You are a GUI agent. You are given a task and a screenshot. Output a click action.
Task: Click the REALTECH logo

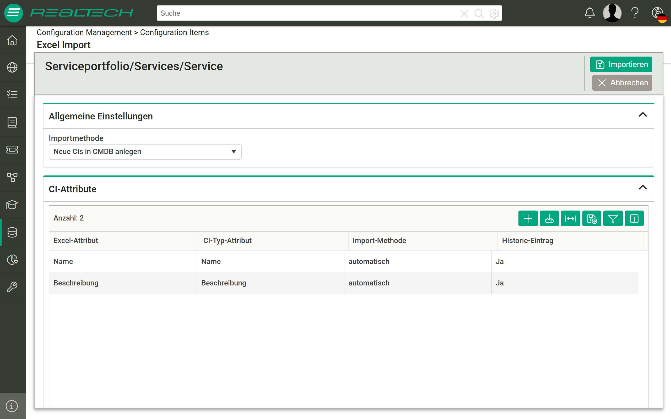pyautogui.click(x=82, y=13)
